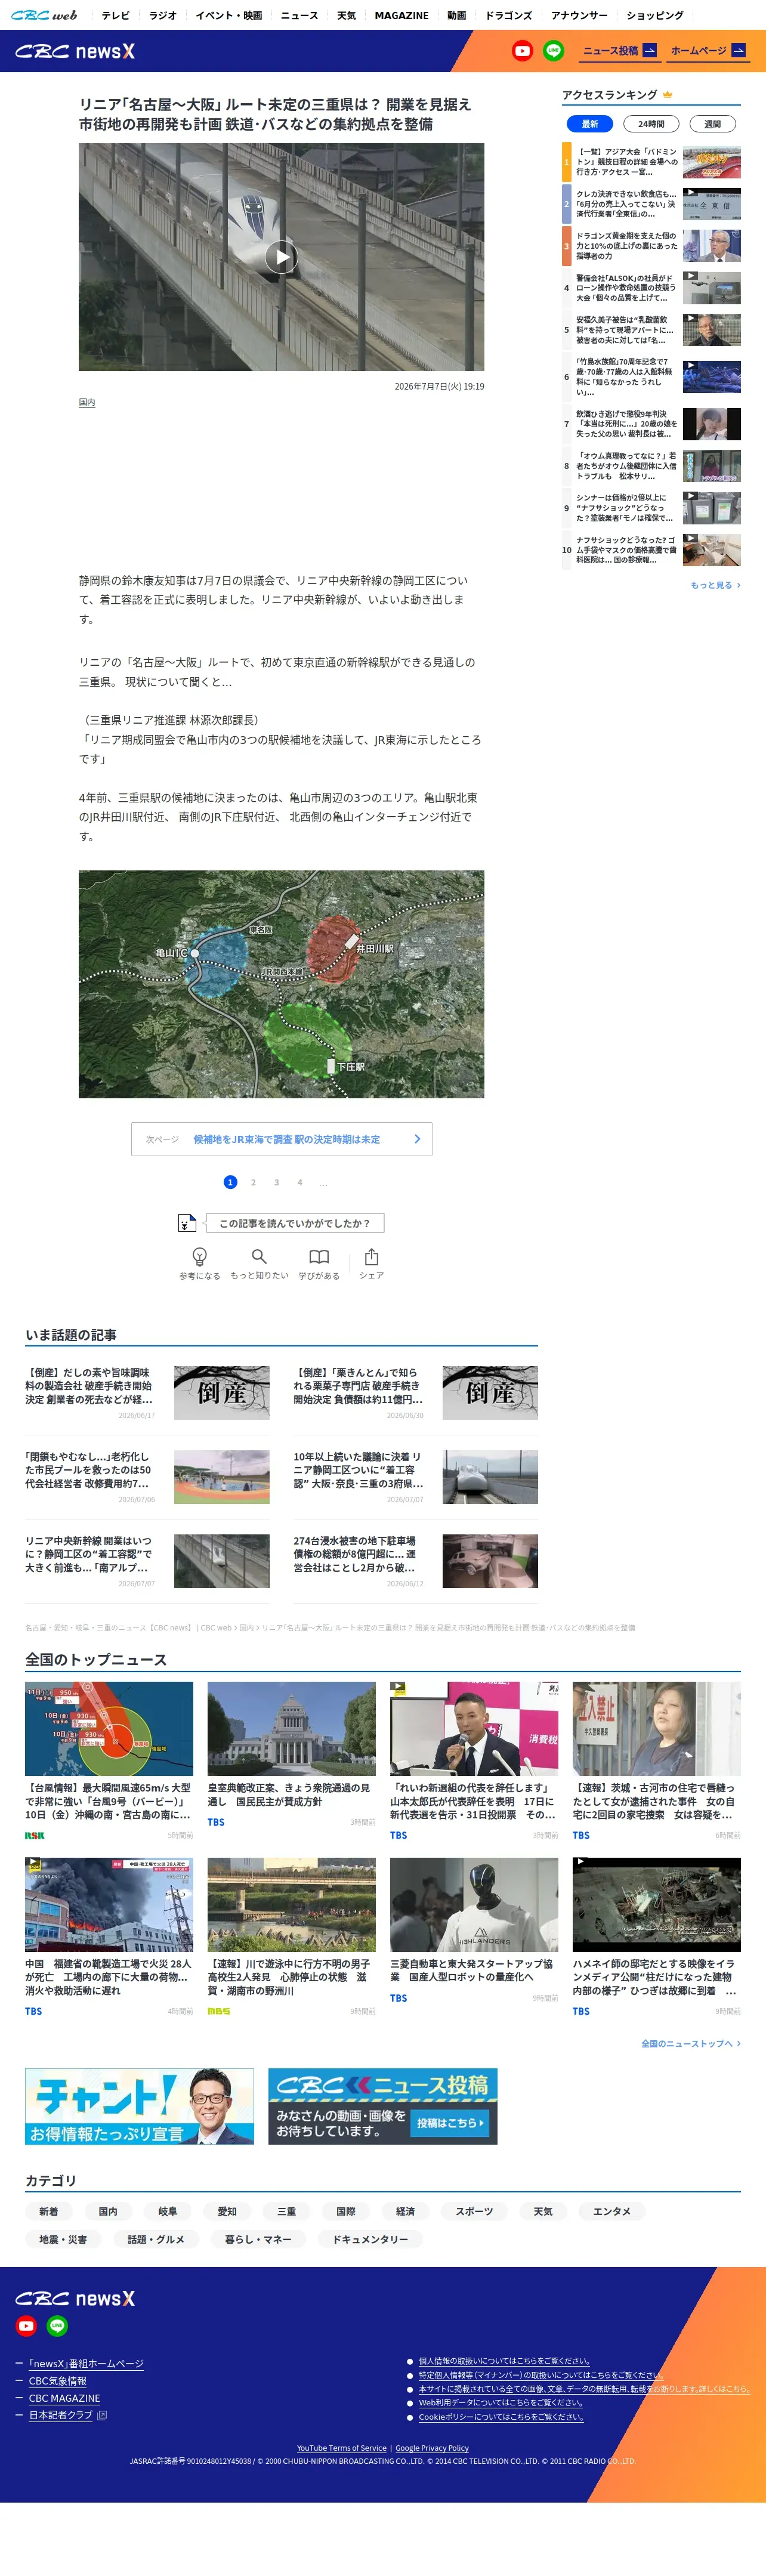This screenshot has width=766, height=2576.
Task: Select the 最新 ranking tab
Action: [590, 124]
